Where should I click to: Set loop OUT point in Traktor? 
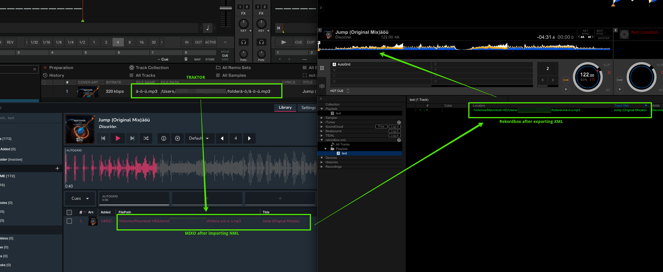[x=199, y=42]
